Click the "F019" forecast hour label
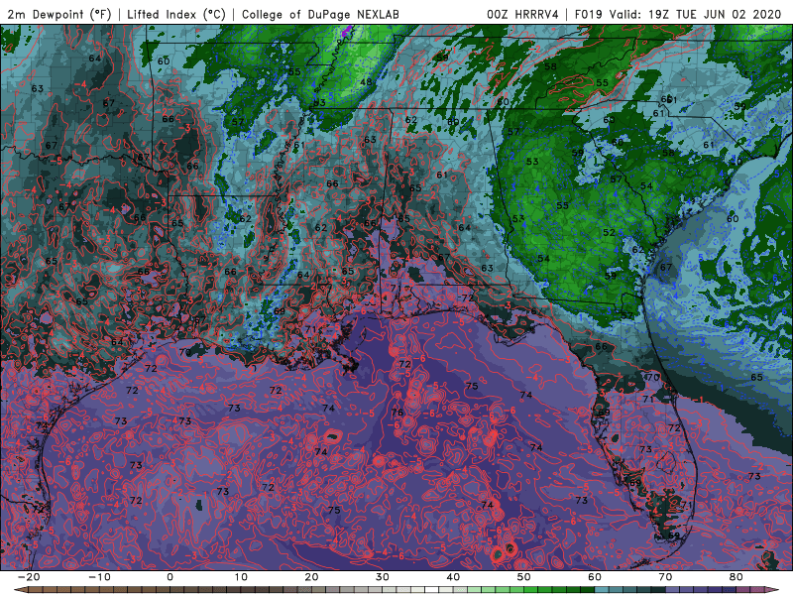 click(590, 14)
